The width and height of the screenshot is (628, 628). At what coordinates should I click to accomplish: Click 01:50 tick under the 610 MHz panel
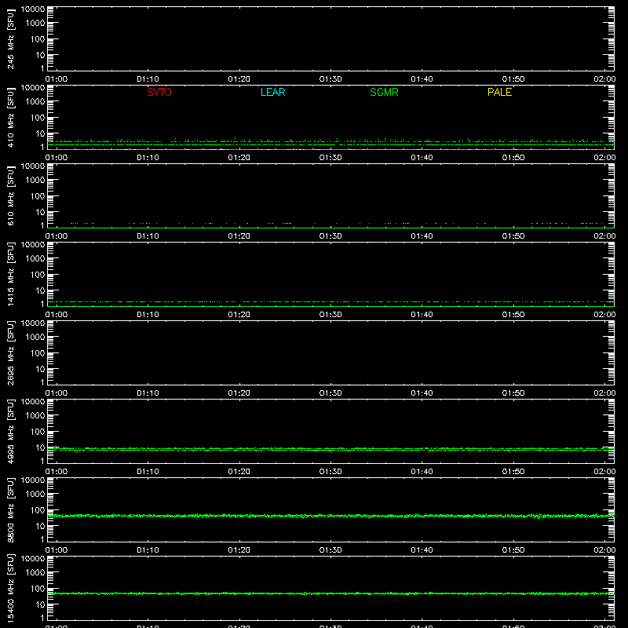coord(513,236)
